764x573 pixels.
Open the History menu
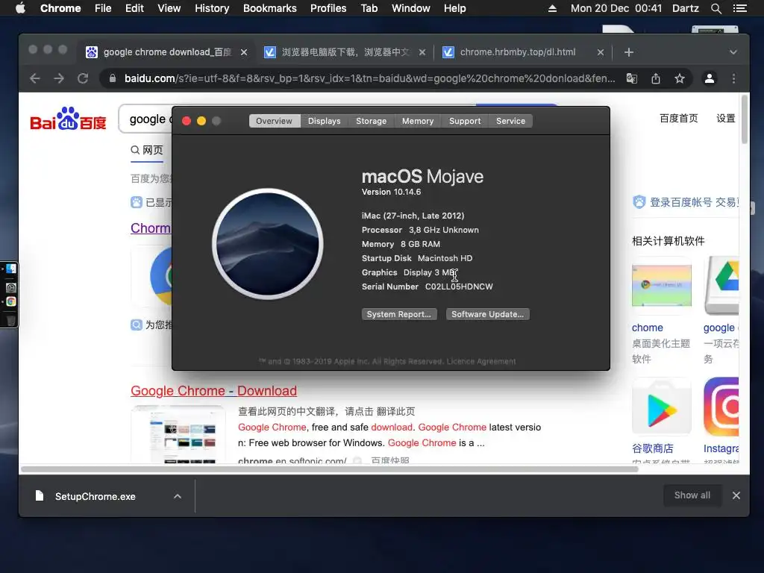coord(212,8)
